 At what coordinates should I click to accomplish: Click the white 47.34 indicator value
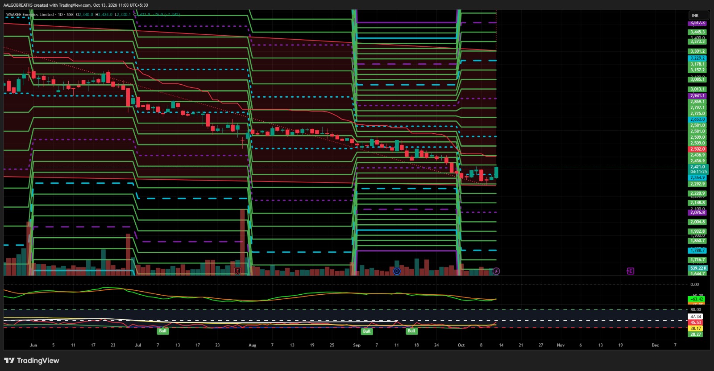point(696,317)
